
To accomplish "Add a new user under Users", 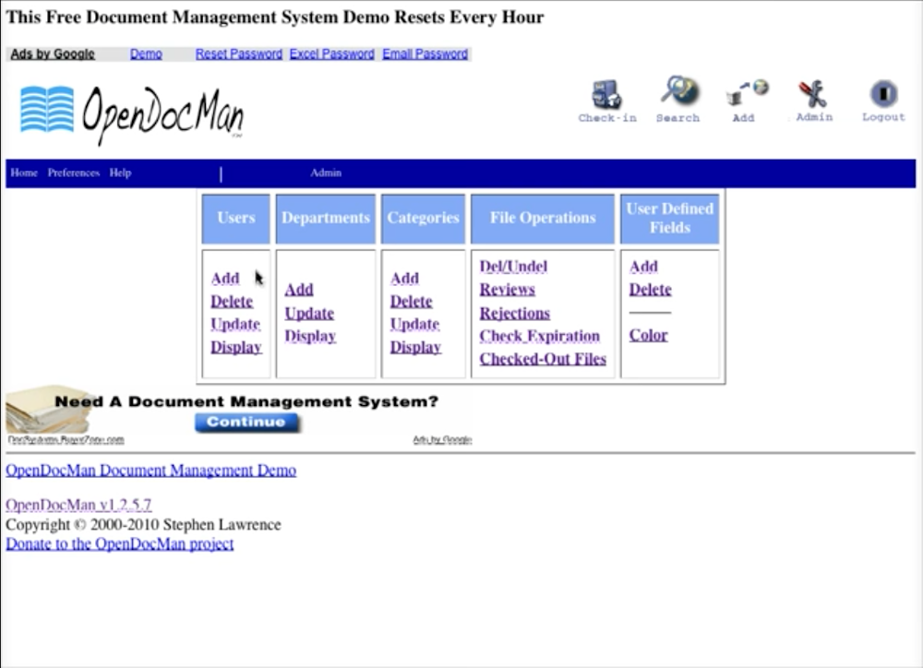I will [x=225, y=279].
